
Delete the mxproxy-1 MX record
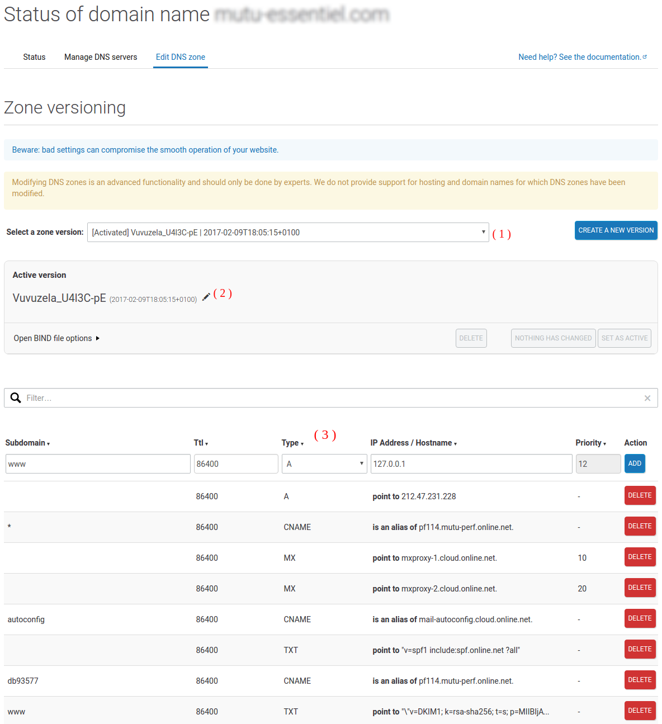point(640,557)
